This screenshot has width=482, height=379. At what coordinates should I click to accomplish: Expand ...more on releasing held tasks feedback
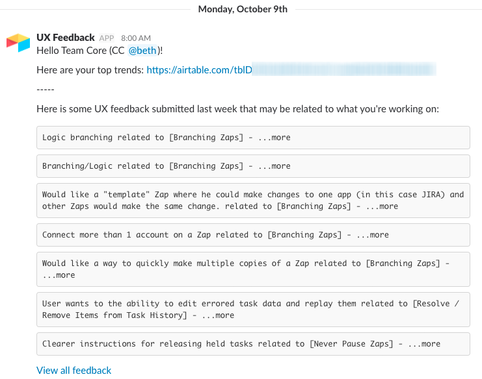pyautogui.click(x=424, y=344)
